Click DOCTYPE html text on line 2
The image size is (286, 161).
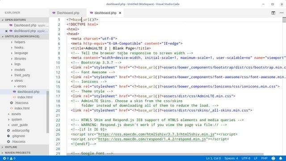tap(82, 25)
